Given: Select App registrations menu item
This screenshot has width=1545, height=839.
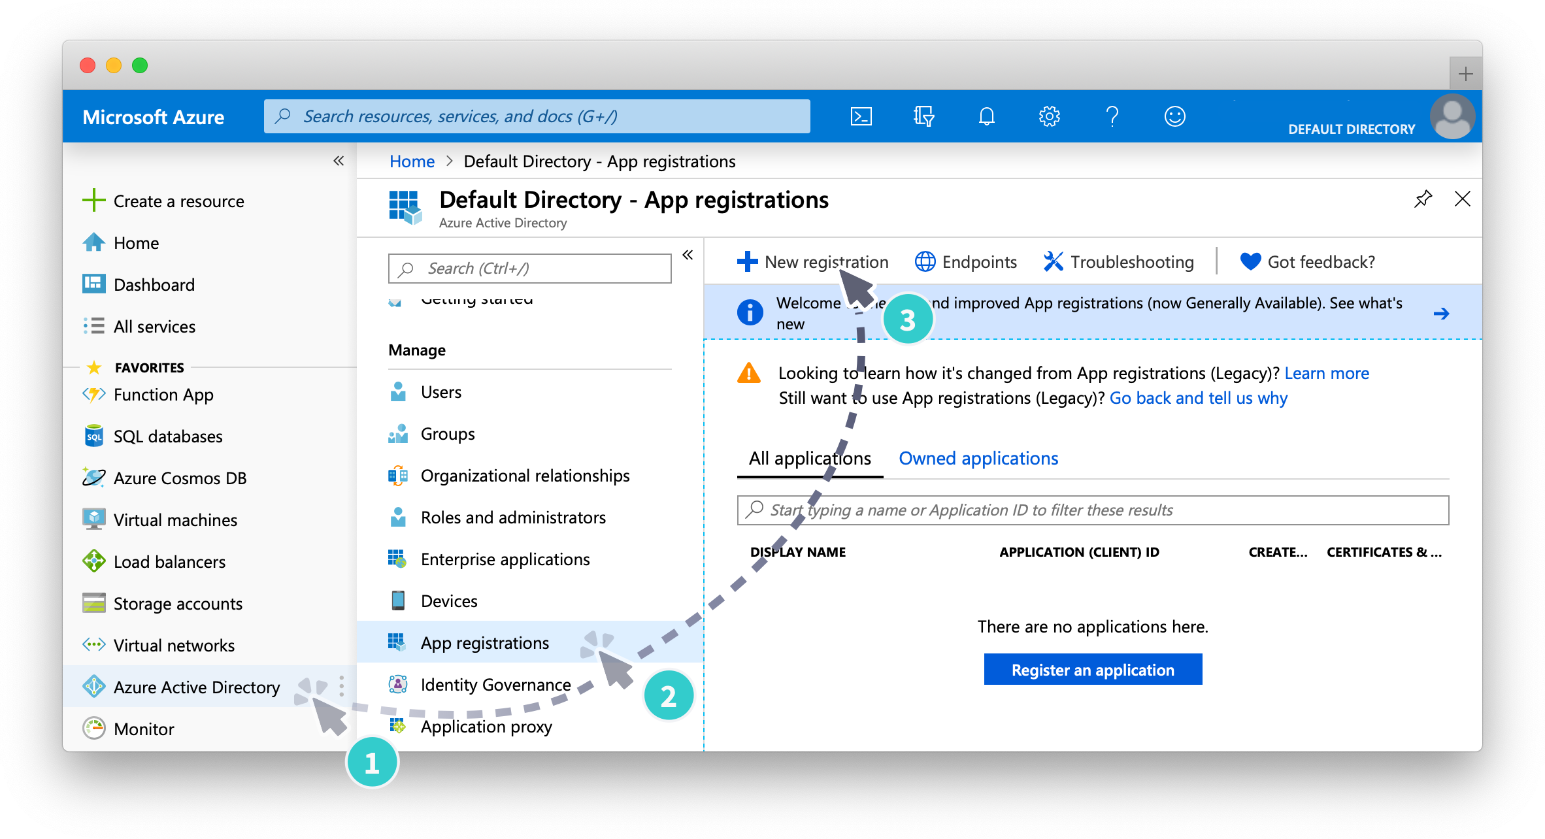Looking at the screenshot, I should 530,642.
